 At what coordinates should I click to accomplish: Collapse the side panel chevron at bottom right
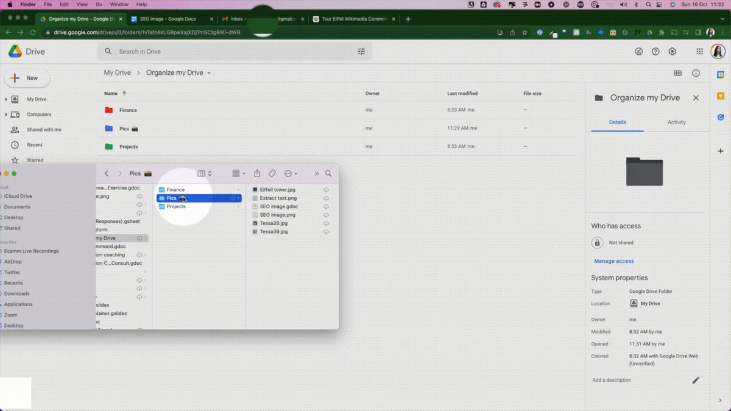tap(721, 400)
